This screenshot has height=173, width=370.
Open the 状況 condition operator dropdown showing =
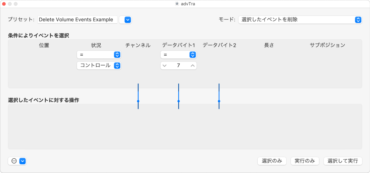pos(99,54)
